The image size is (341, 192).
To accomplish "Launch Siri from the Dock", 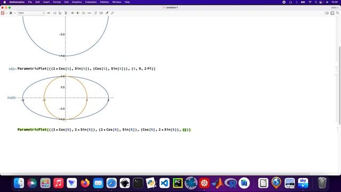I will [32, 183].
